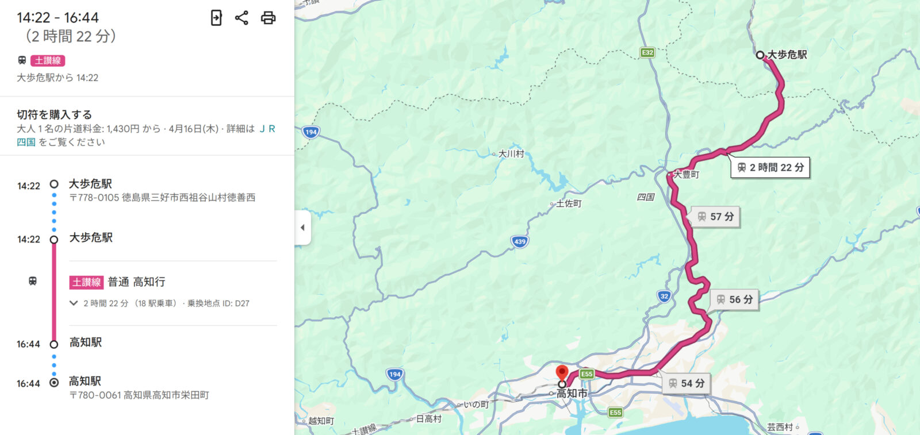The image size is (920, 435).
Task: Click the 土讃線 普通 高知行 train line label
Action: 117,282
